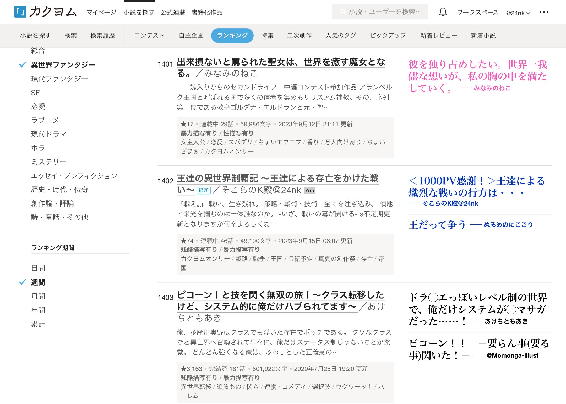
Task: Open the three-dots more menu
Action: point(544,12)
